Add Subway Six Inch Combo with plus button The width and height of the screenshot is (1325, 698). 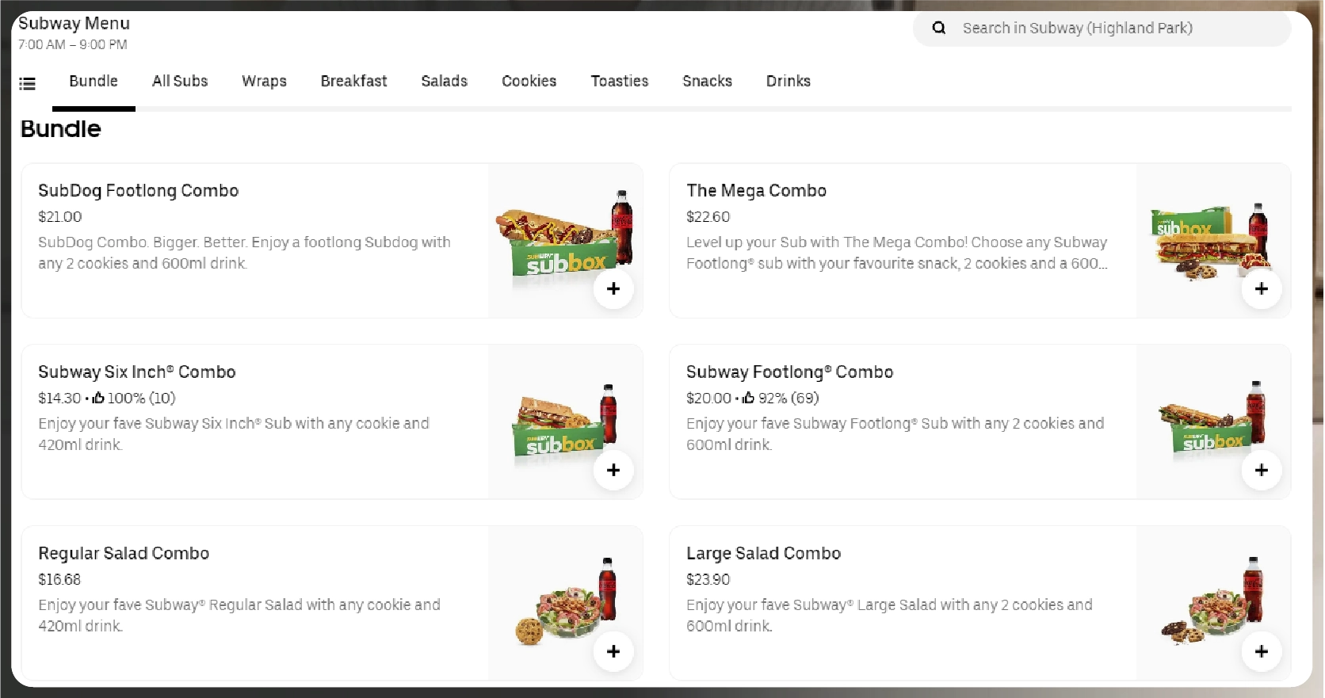[x=613, y=471]
